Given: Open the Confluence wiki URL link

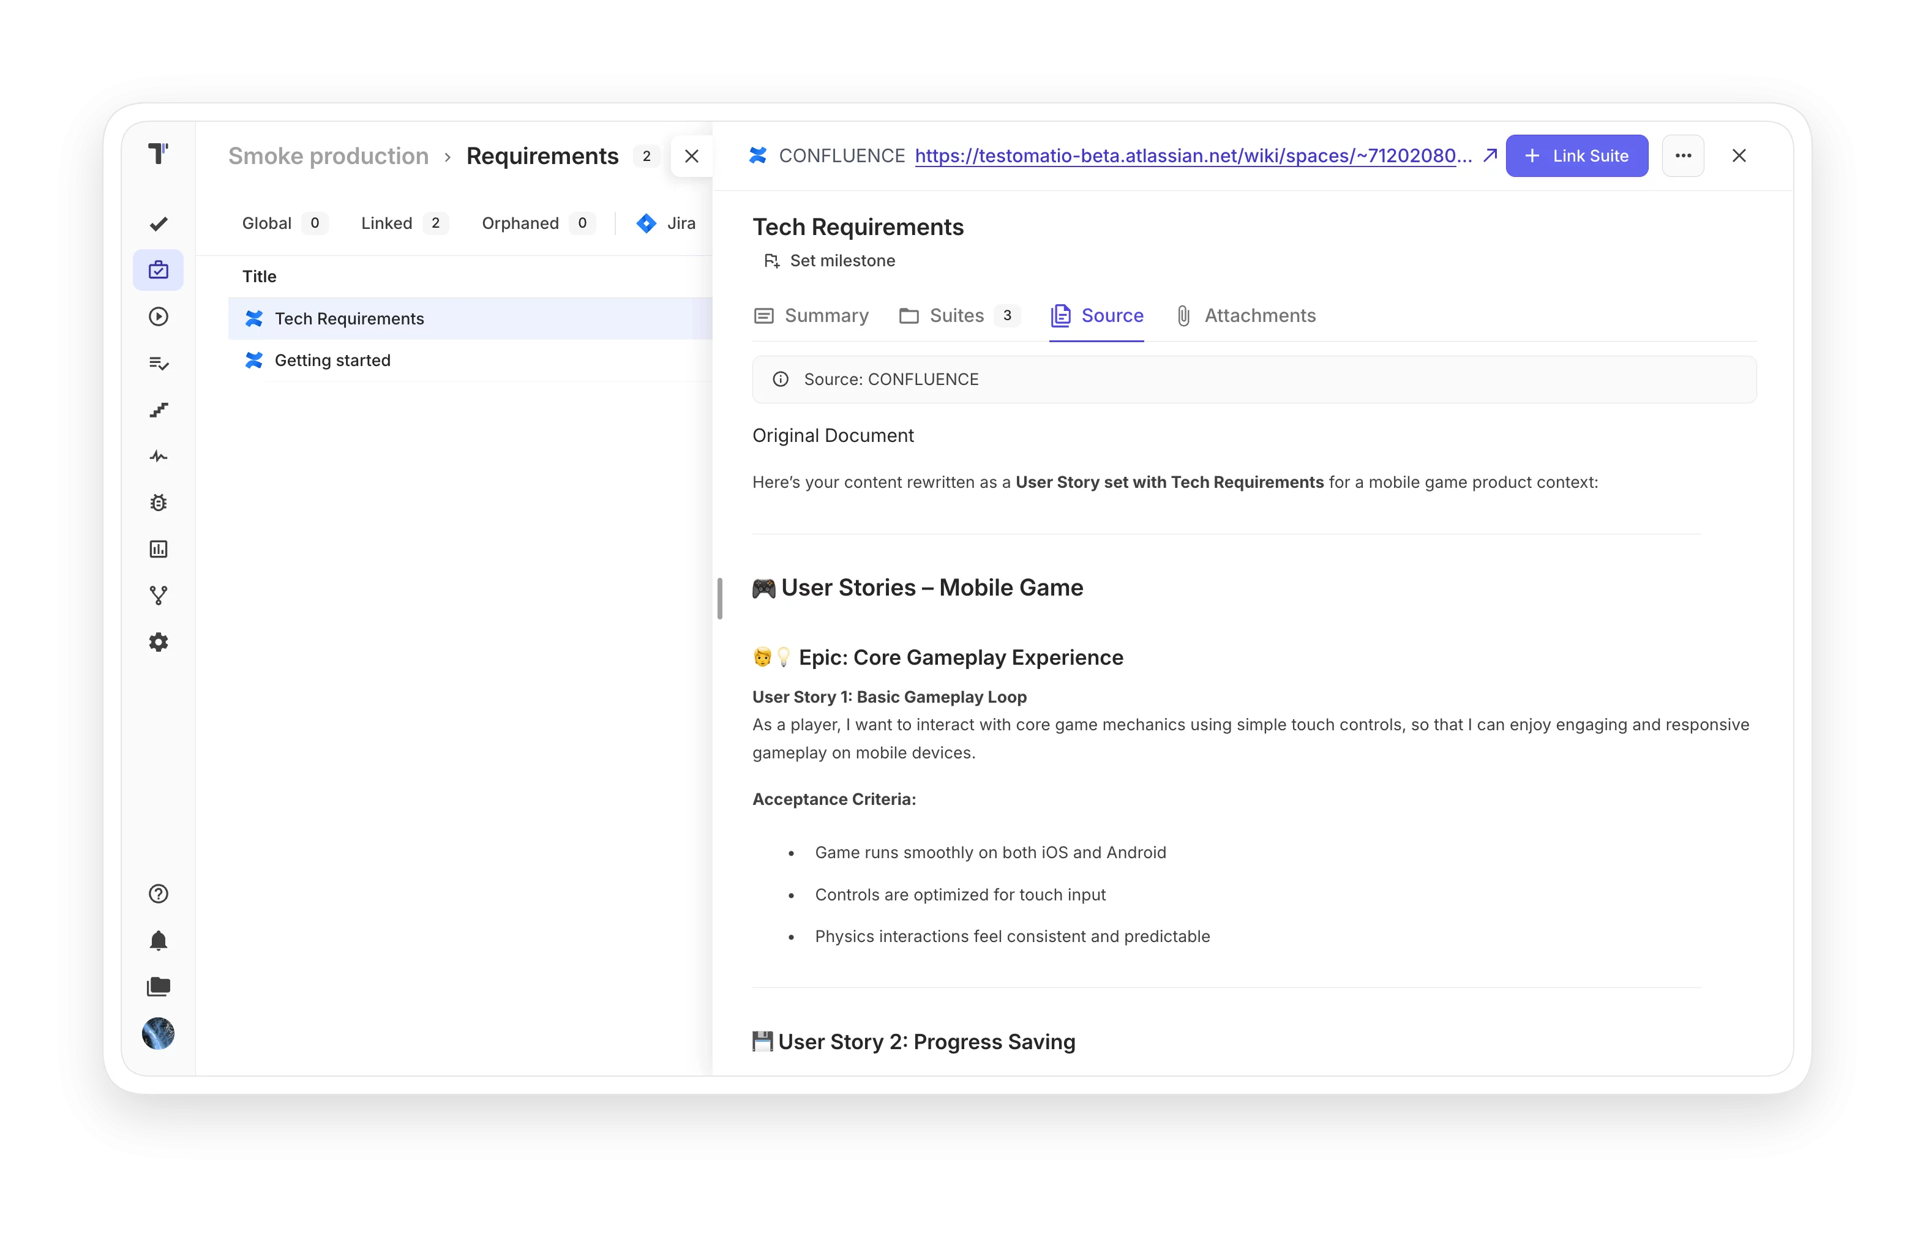Looking at the screenshot, I should [1193, 155].
